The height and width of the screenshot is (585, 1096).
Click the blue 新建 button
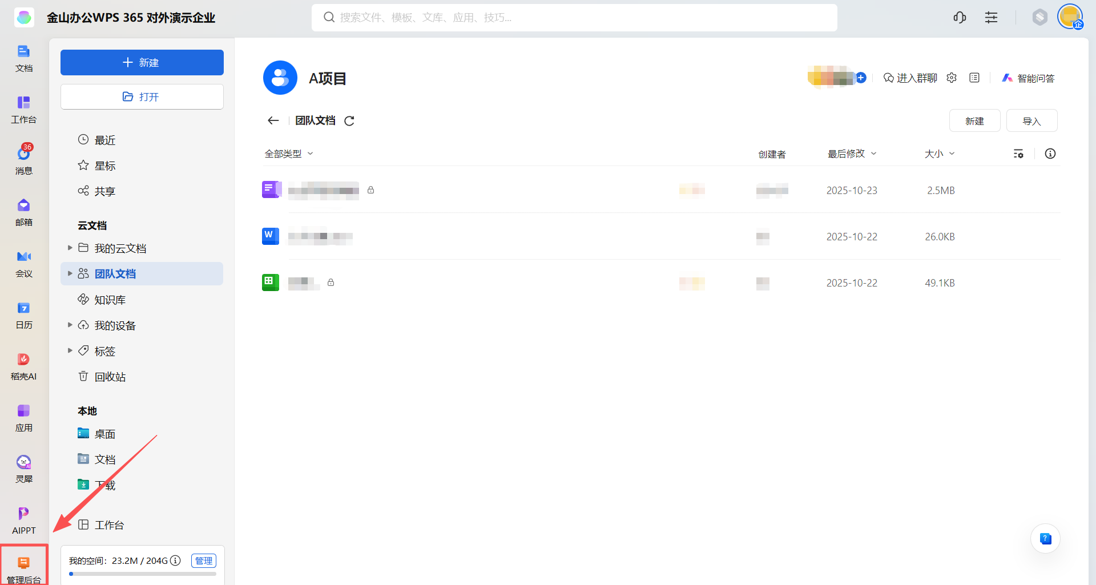coord(142,62)
